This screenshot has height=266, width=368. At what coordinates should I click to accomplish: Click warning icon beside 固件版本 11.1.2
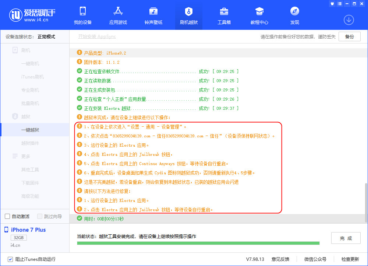click(x=79, y=62)
